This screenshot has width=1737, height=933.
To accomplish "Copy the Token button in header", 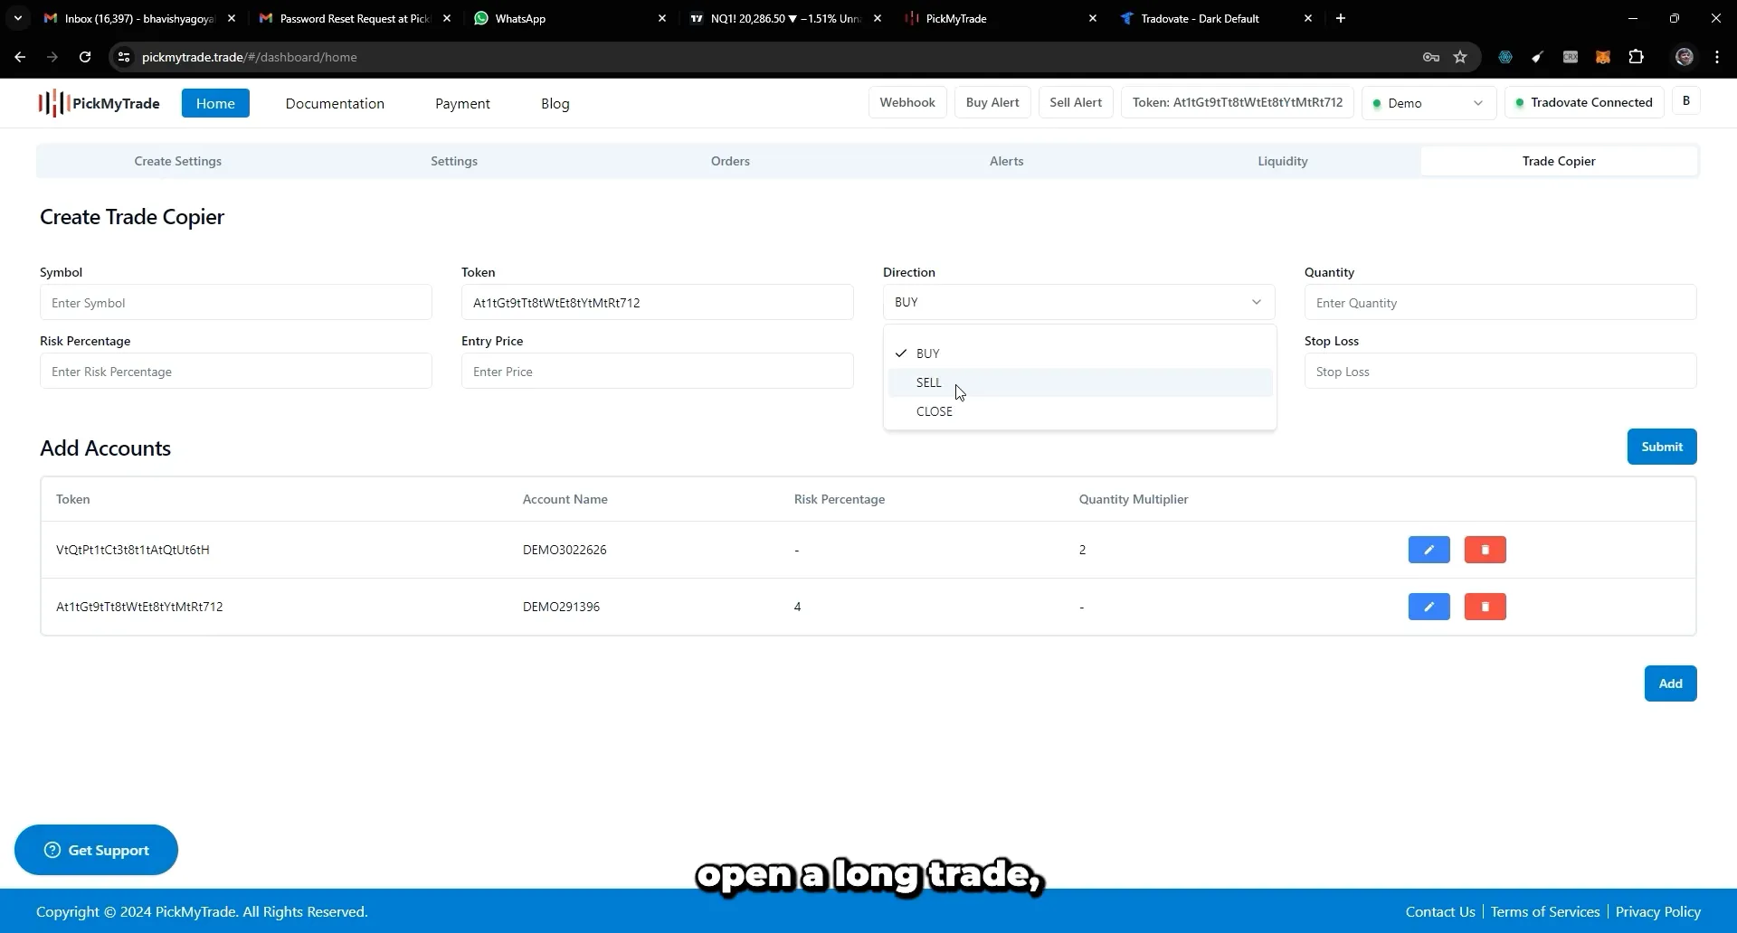I will (x=1238, y=102).
